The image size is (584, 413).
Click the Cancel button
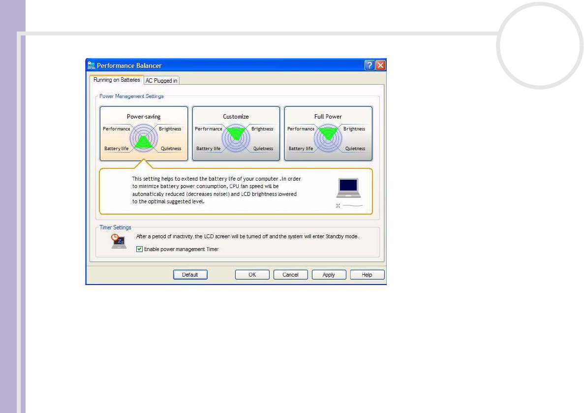(290, 275)
